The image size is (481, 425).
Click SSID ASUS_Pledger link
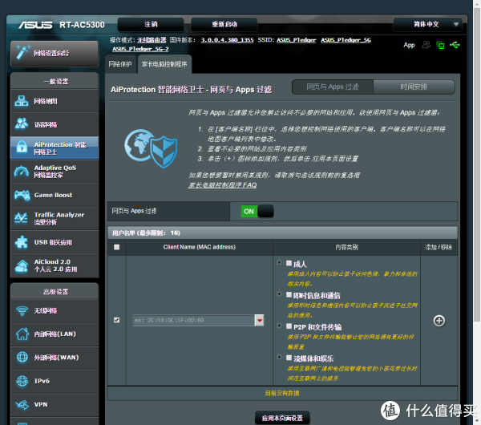tap(296, 40)
